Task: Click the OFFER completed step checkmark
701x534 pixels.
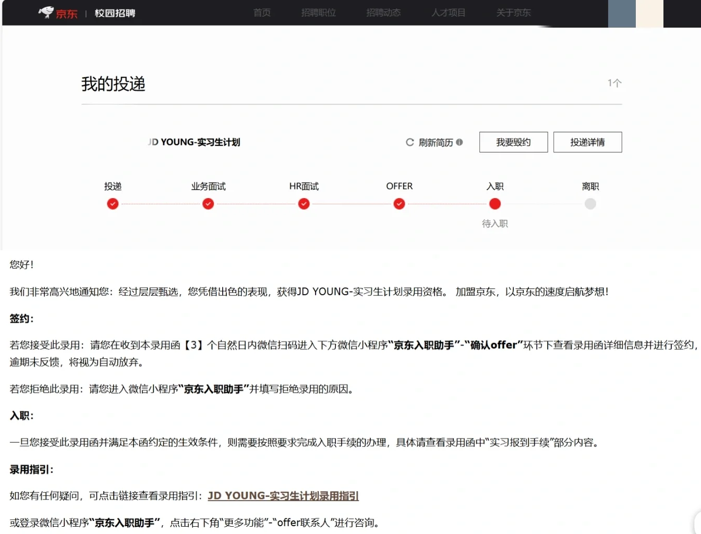Action: (x=400, y=204)
